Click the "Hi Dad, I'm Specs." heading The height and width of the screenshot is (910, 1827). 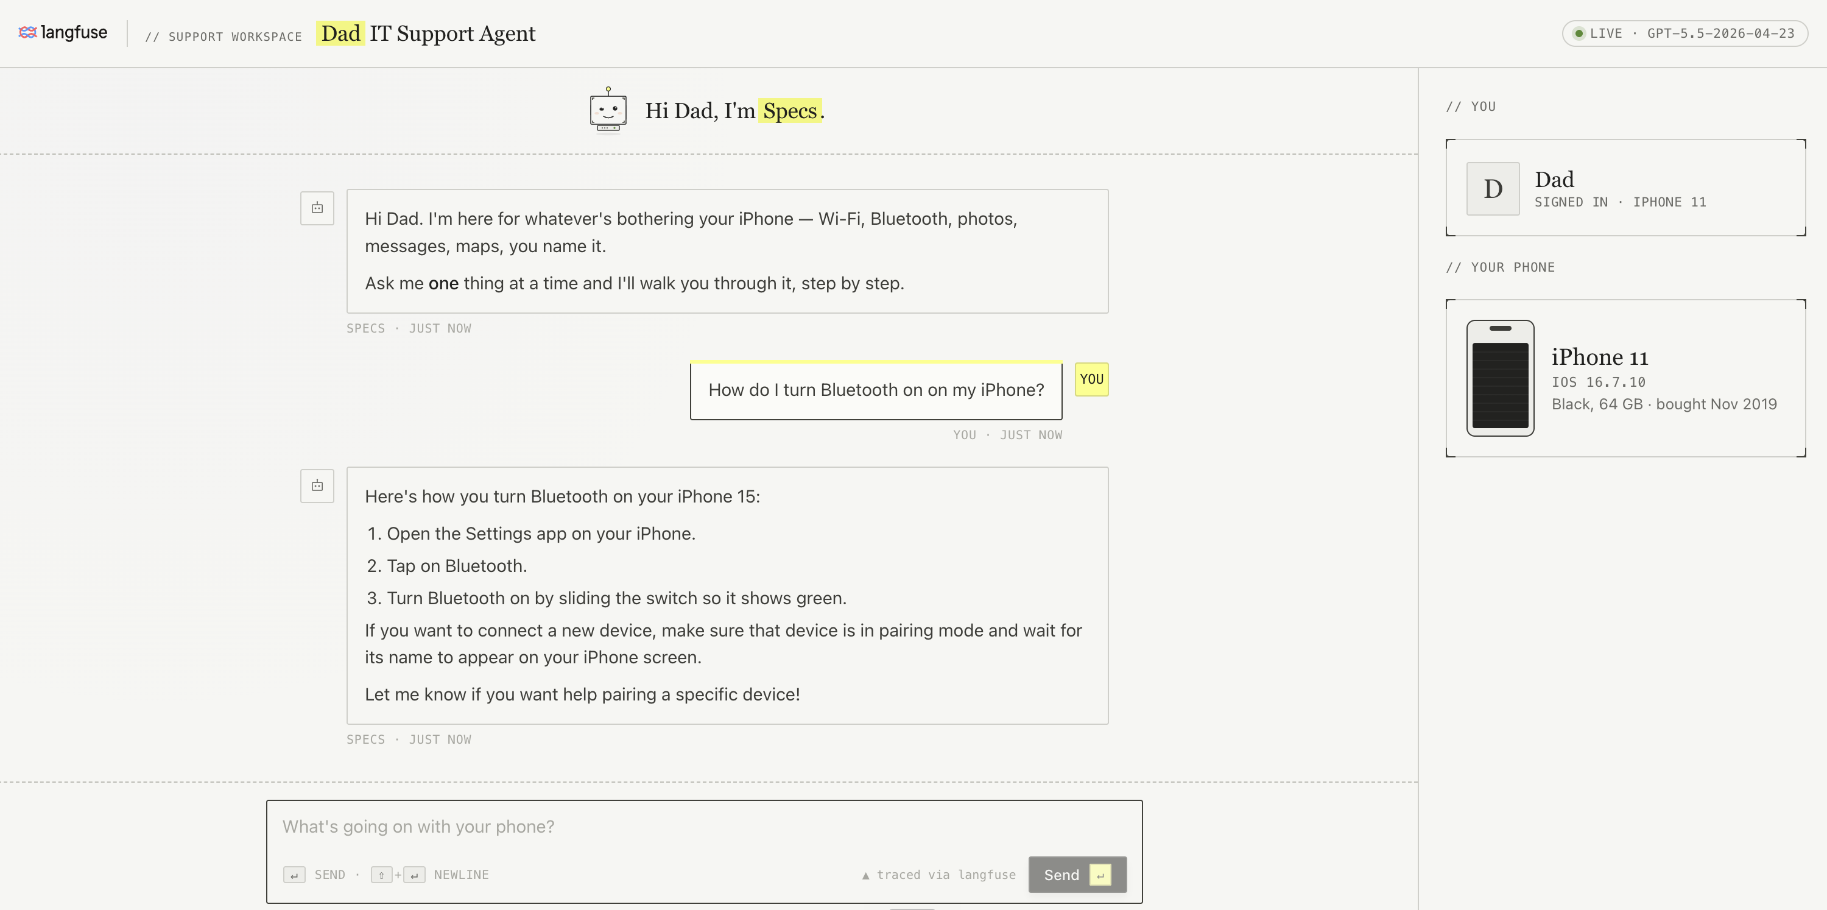735,111
